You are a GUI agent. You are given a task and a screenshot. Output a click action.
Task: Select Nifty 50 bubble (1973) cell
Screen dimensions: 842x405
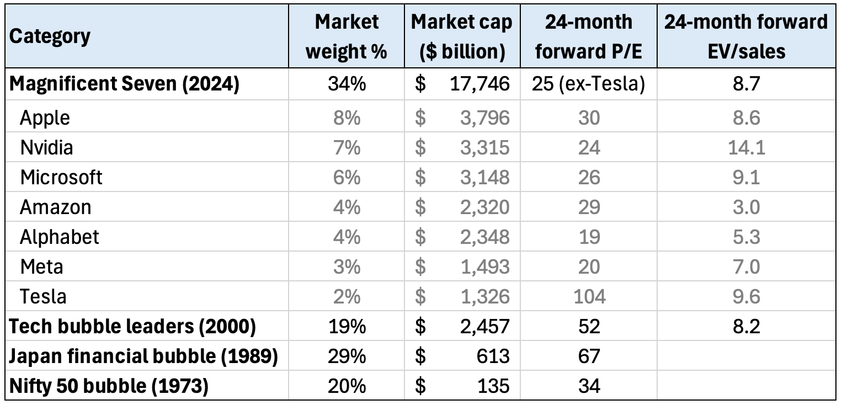(109, 386)
